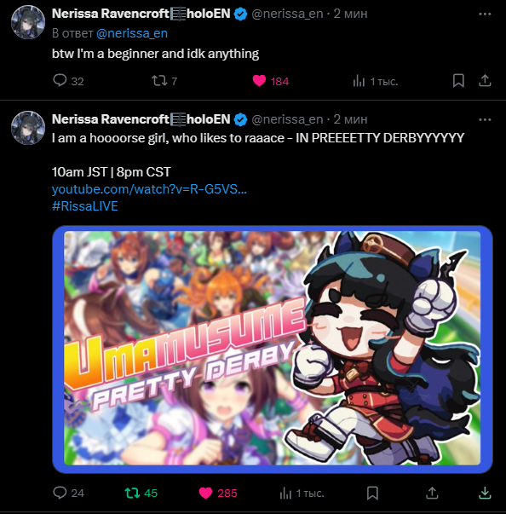
Task: Click the @nerissa_en reply mention link
Action: [x=132, y=33]
